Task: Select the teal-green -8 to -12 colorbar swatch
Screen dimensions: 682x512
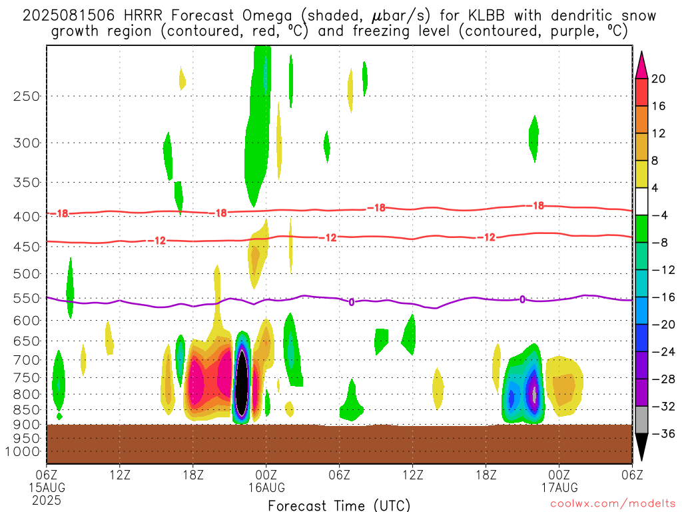Action: tap(641, 256)
